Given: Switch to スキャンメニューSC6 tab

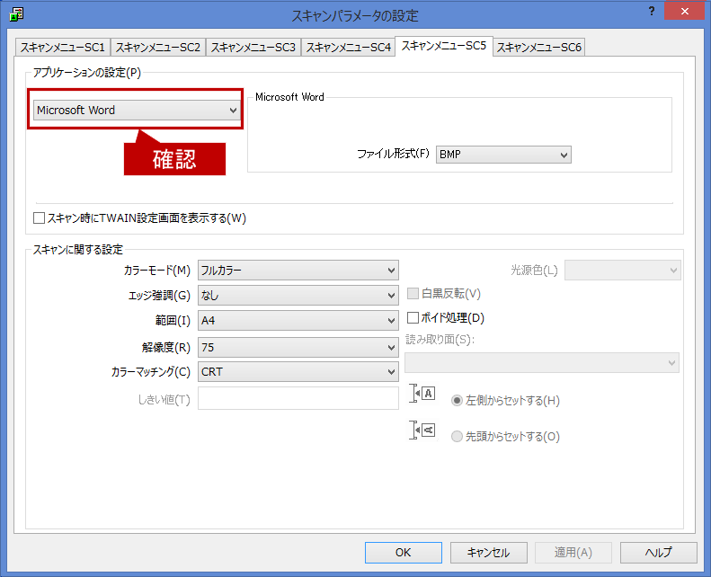Looking at the screenshot, I should [x=538, y=47].
